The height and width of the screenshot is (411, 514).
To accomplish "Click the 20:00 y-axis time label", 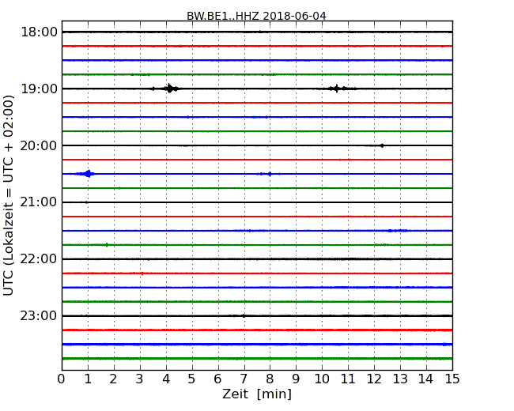I will (x=39, y=145).
